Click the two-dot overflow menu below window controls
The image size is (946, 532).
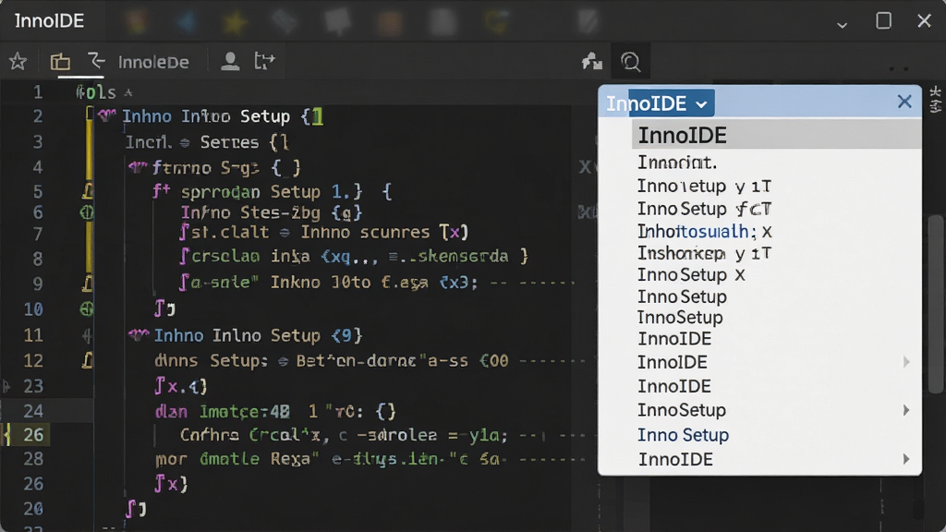[x=898, y=68]
